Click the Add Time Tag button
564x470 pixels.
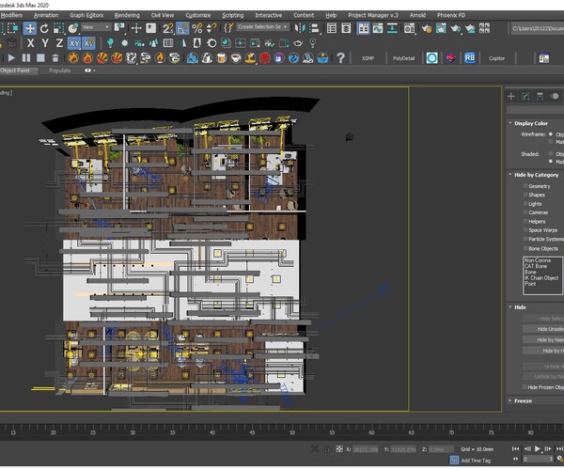coord(476,461)
